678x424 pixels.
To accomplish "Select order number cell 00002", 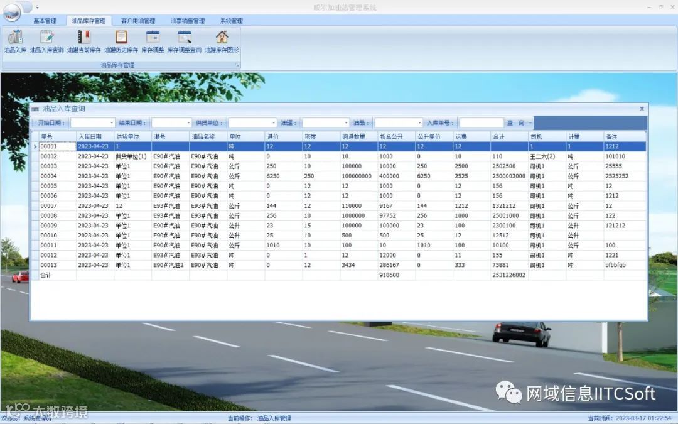I will coord(57,156).
